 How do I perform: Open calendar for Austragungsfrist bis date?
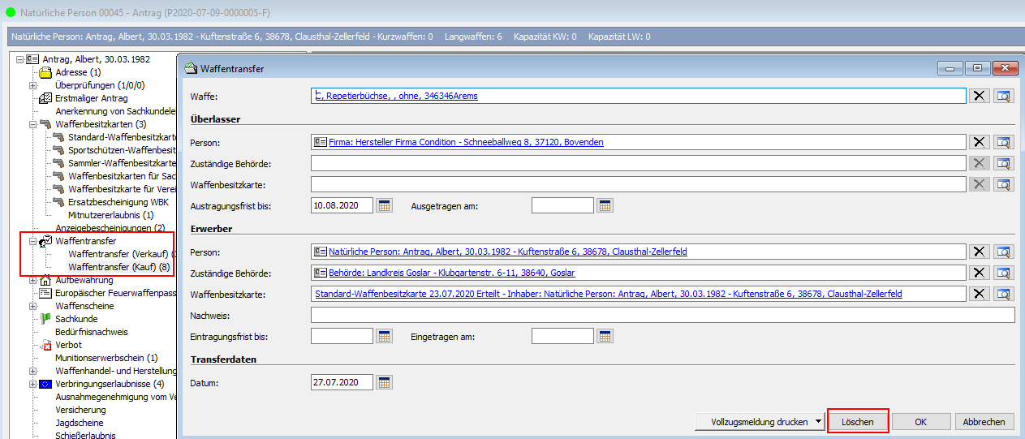click(x=385, y=205)
